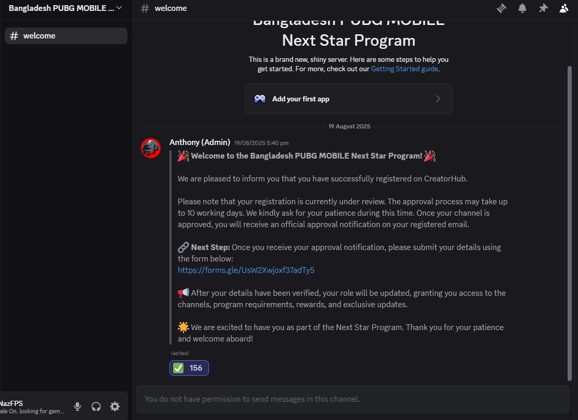Open the Bangladesh PUBG MOBILE server dropdown
This screenshot has width=578, height=420.
tap(65, 8)
